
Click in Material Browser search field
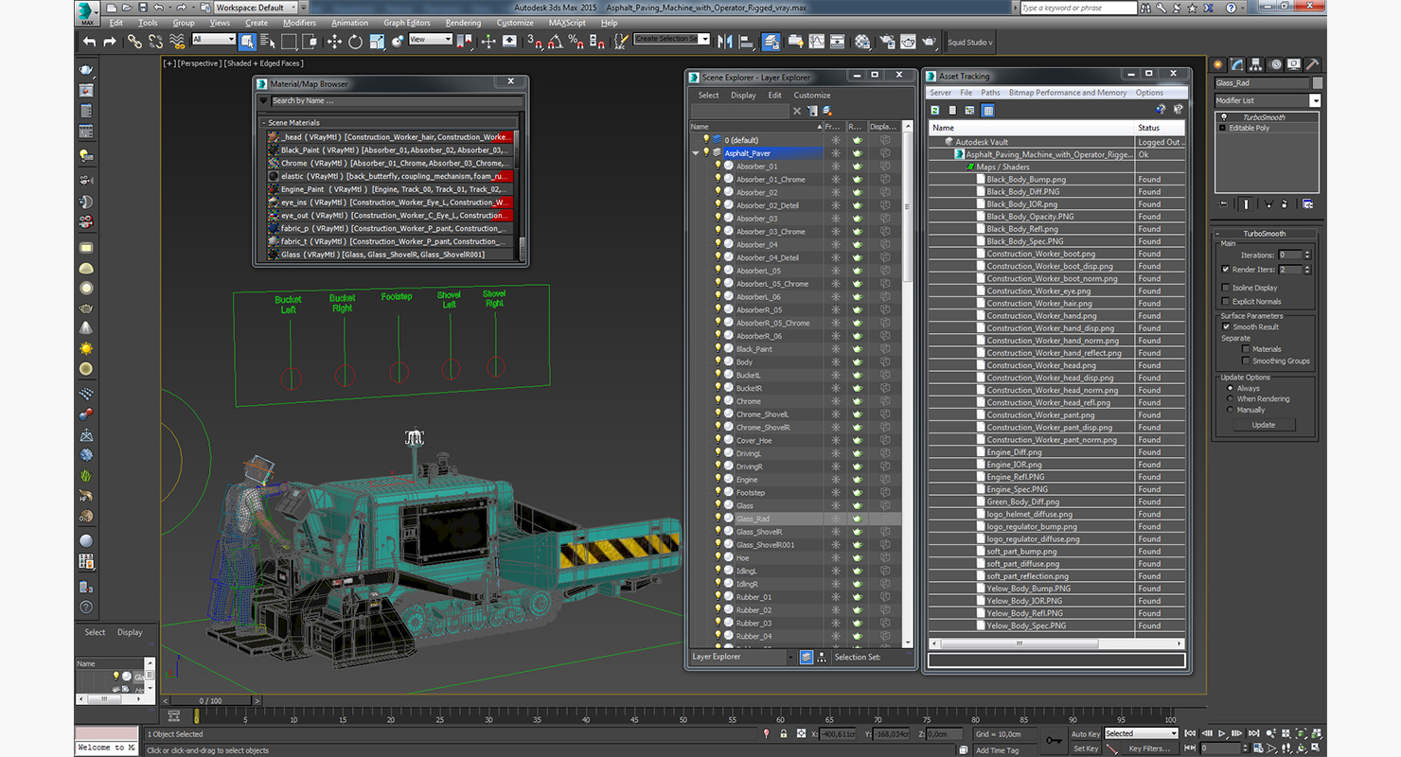click(397, 101)
